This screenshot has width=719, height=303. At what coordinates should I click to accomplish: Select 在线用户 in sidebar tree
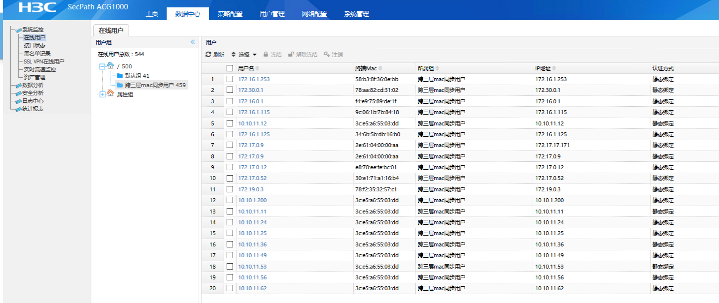click(34, 37)
